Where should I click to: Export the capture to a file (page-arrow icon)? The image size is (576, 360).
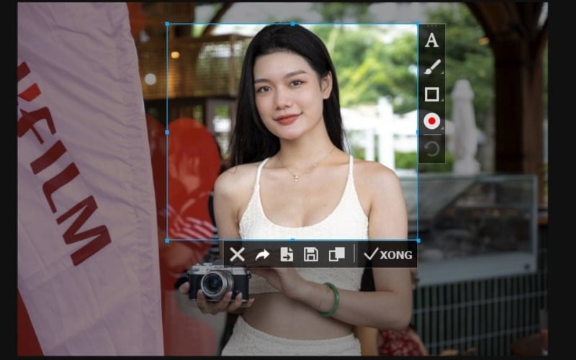[287, 255]
